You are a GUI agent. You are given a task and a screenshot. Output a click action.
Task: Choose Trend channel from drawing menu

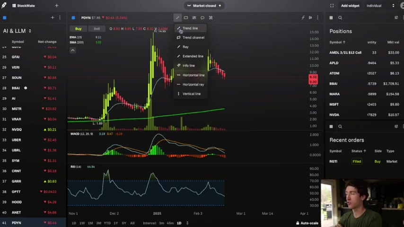pos(191,38)
